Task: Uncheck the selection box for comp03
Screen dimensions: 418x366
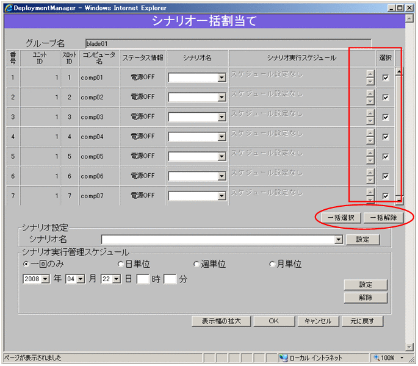Action: [x=386, y=117]
